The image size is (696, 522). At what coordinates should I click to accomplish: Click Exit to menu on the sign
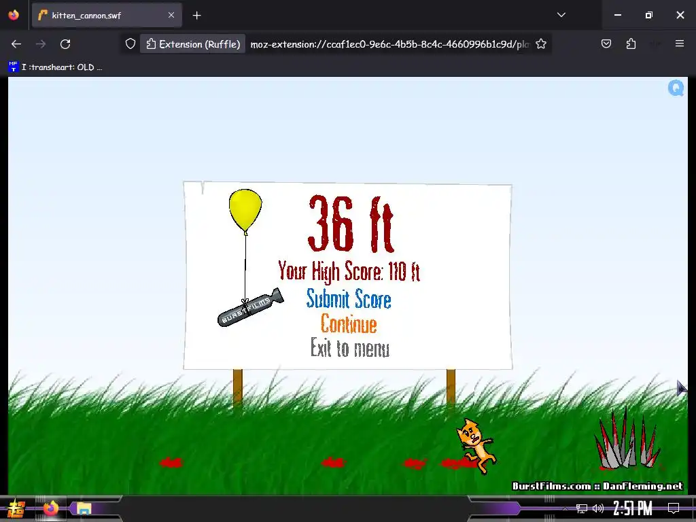click(x=350, y=347)
